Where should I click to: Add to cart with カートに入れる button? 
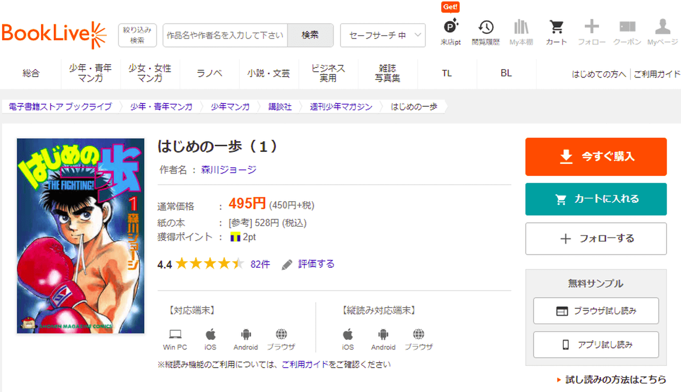click(x=596, y=199)
